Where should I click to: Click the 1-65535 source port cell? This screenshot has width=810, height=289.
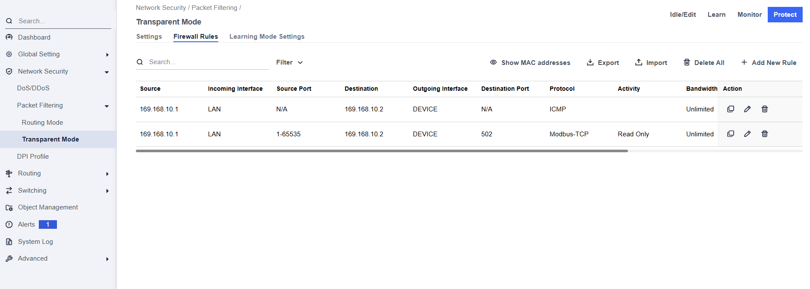[289, 134]
